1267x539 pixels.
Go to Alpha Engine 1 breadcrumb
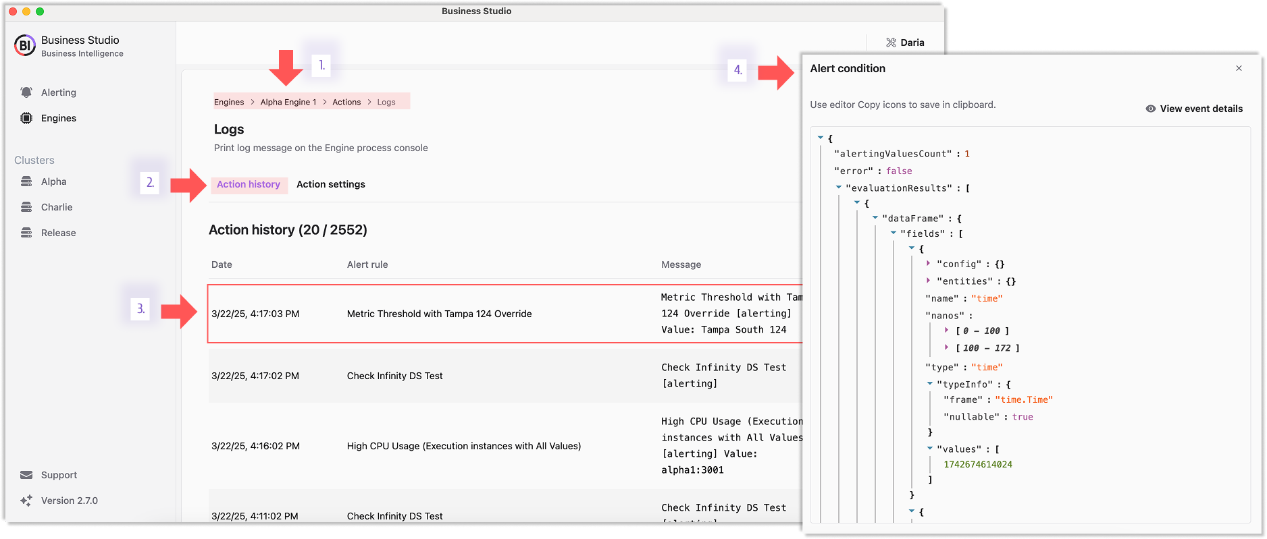(x=288, y=102)
